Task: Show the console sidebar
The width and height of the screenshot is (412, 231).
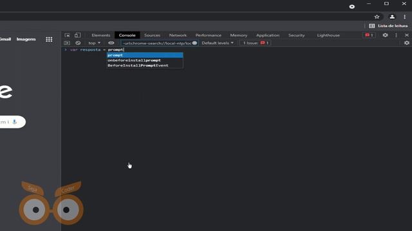Action: 67,43
